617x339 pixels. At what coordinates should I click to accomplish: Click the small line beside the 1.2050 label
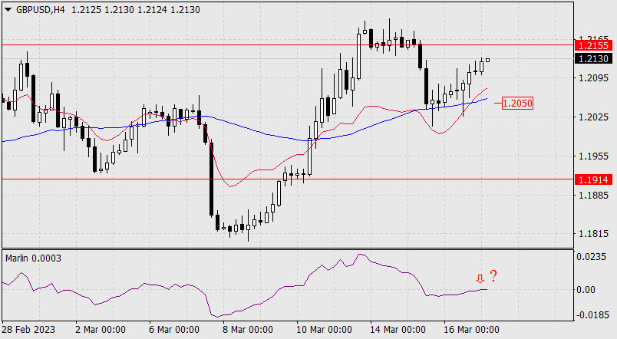[x=497, y=102]
